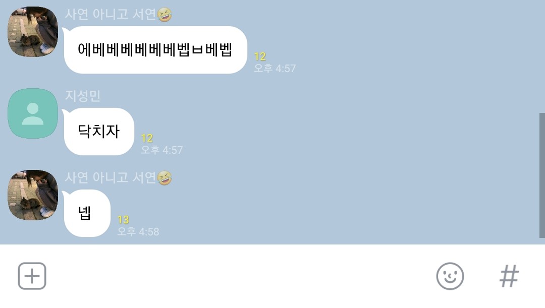Open the first 서연 profile picture

coord(33,32)
